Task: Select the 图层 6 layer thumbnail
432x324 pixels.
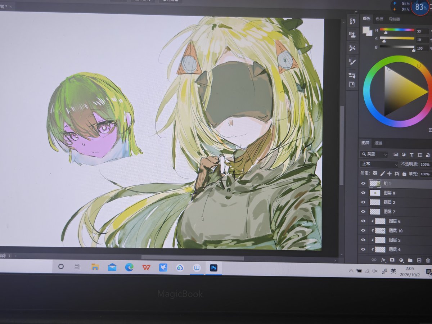Action: (x=380, y=221)
